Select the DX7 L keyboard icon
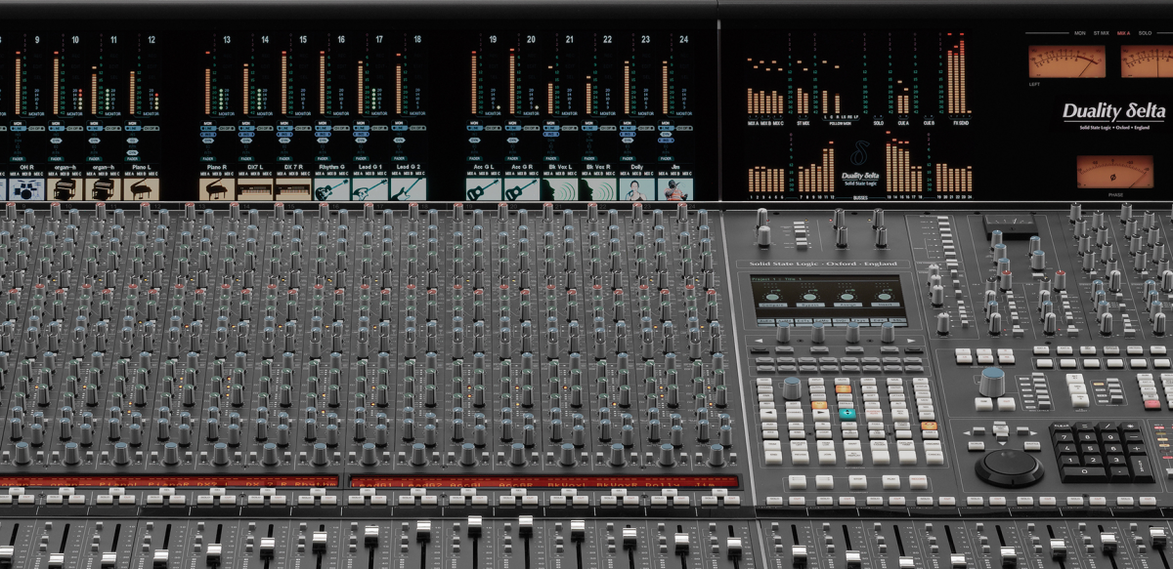 [x=254, y=188]
